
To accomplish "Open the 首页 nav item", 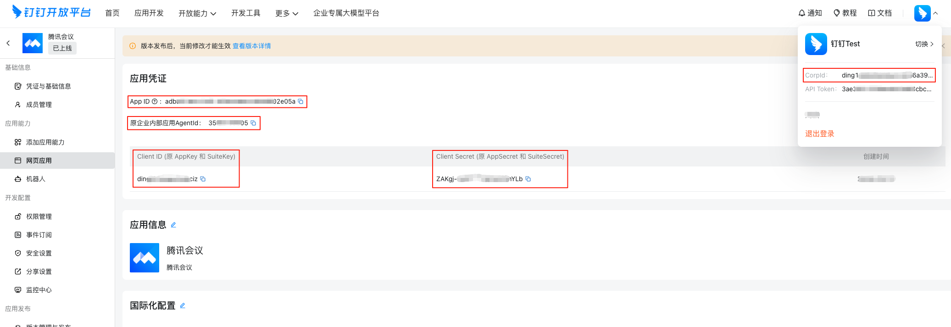I will point(112,13).
